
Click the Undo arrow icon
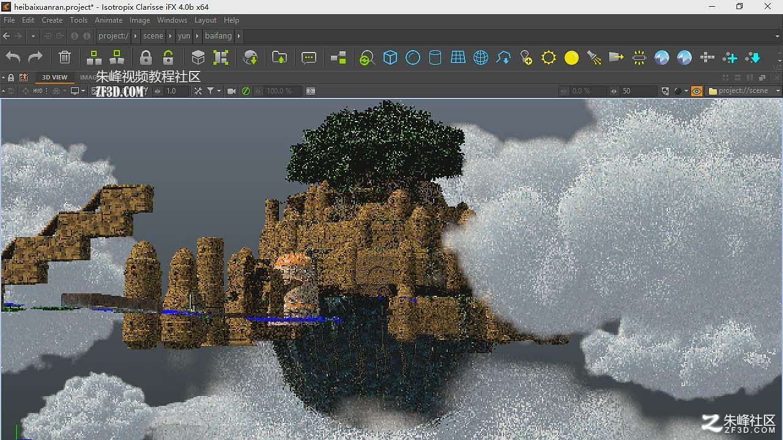pyautogui.click(x=13, y=57)
